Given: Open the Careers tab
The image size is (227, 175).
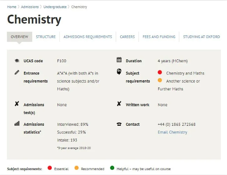Looking at the screenshot, I should 127,37.
